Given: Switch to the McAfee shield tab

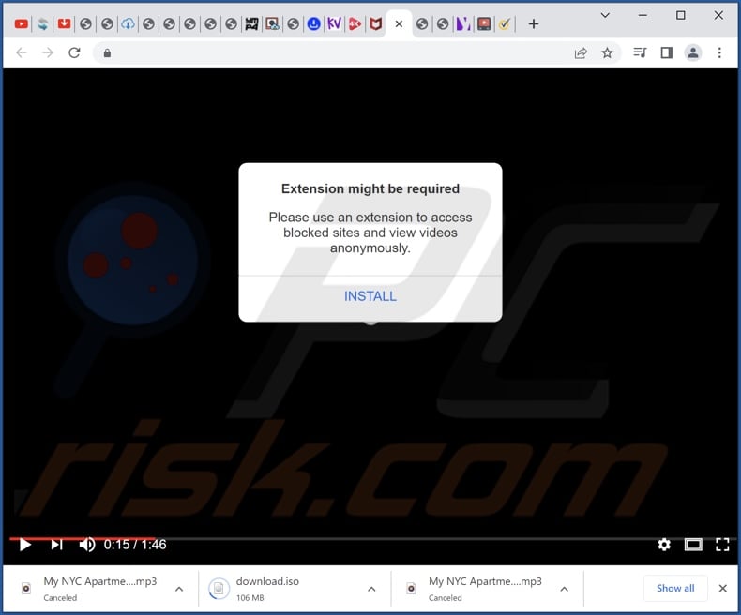Looking at the screenshot, I should point(376,23).
